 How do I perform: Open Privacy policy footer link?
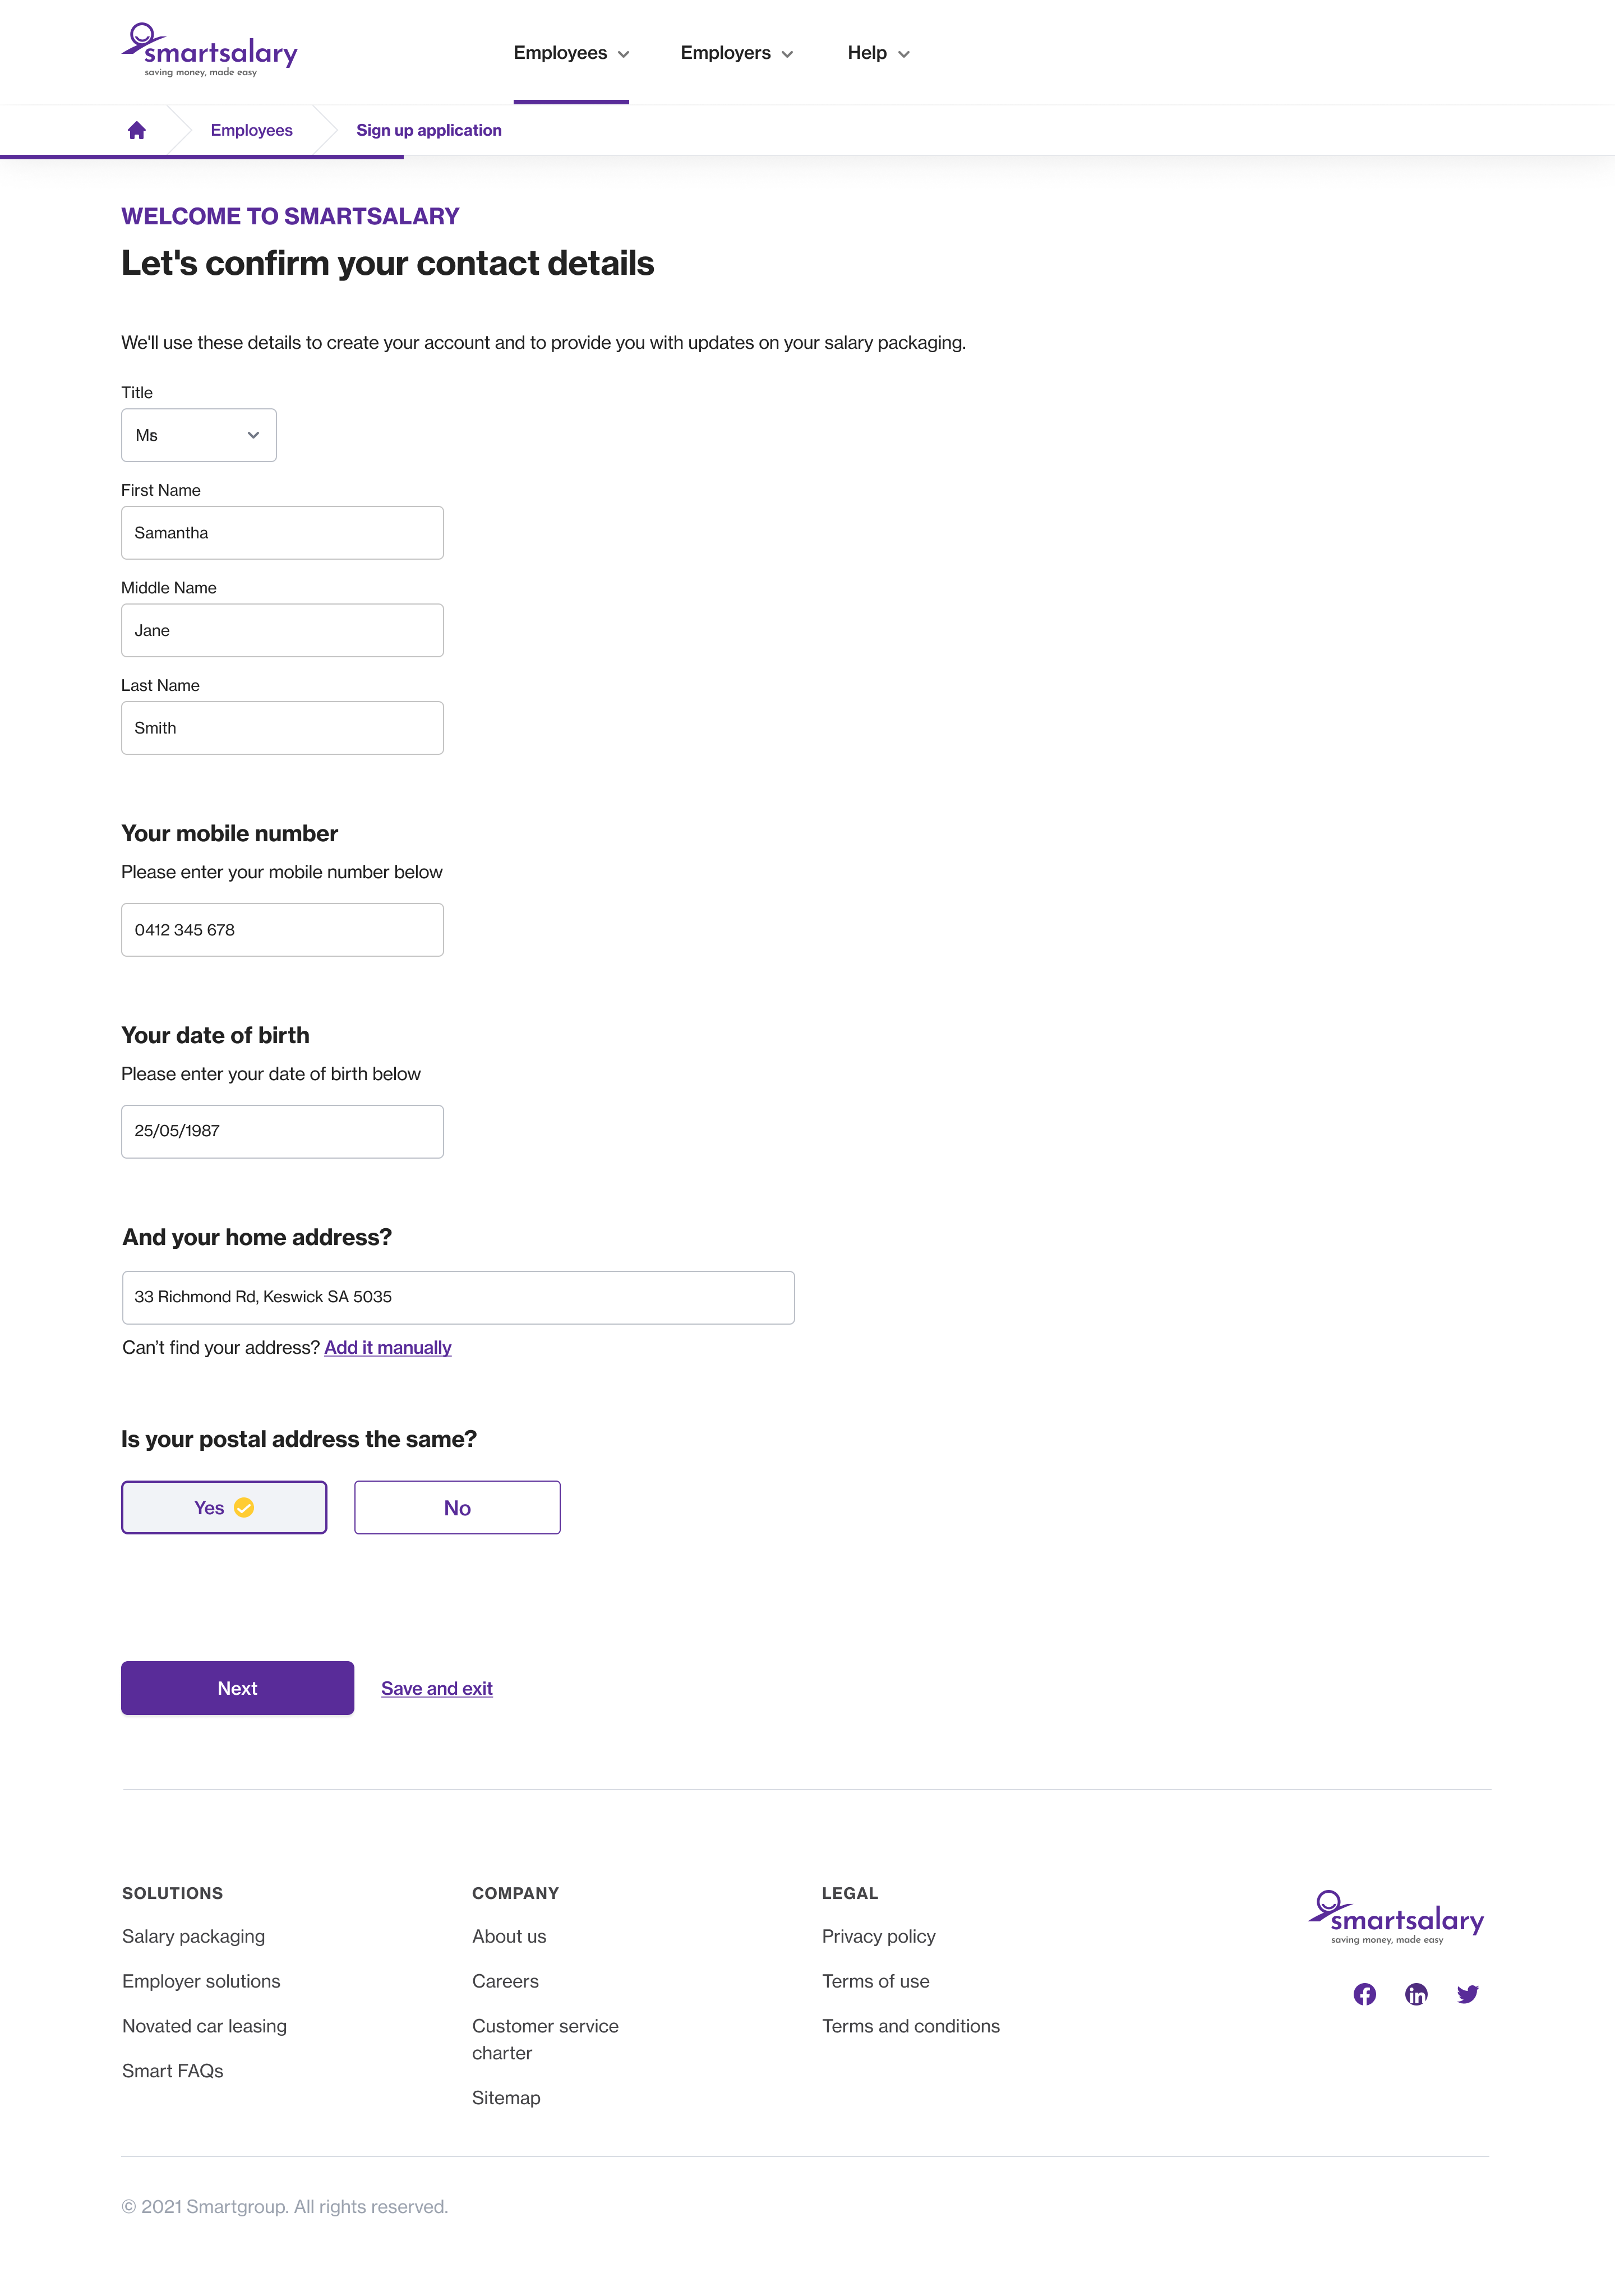[878, 1936]
